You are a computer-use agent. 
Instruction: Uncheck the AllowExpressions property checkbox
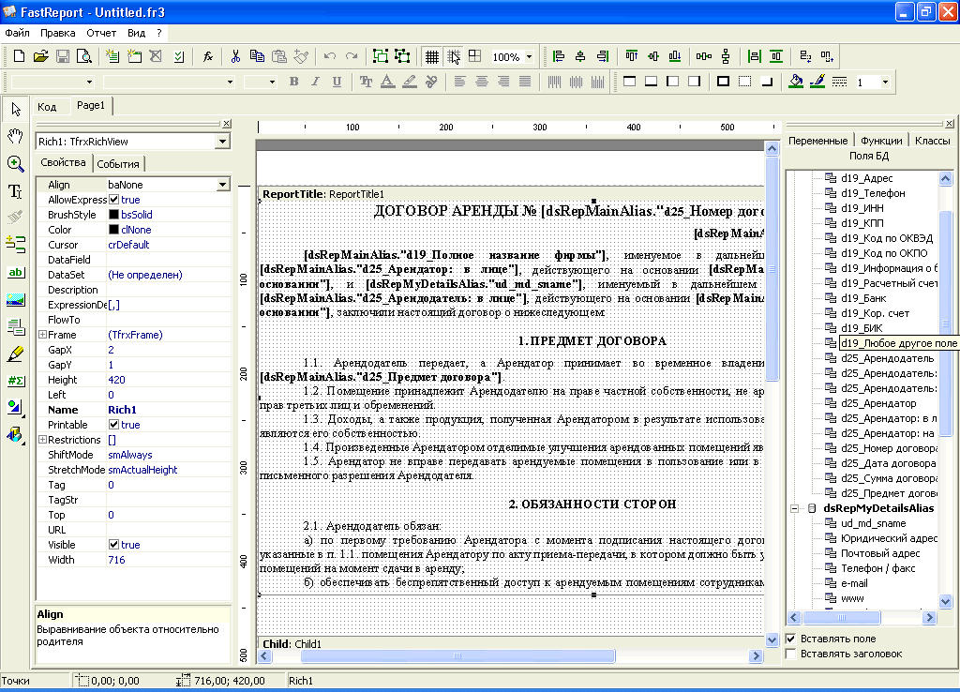(x=113, y=200)
